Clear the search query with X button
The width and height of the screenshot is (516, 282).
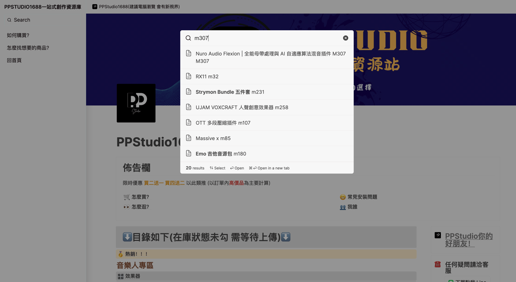(346, 38)
